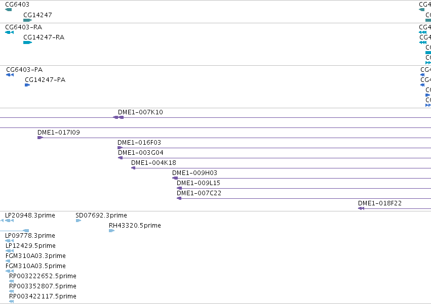
Task: Select the RH43320.5prime EST arrow
Action: click(111, 231)
